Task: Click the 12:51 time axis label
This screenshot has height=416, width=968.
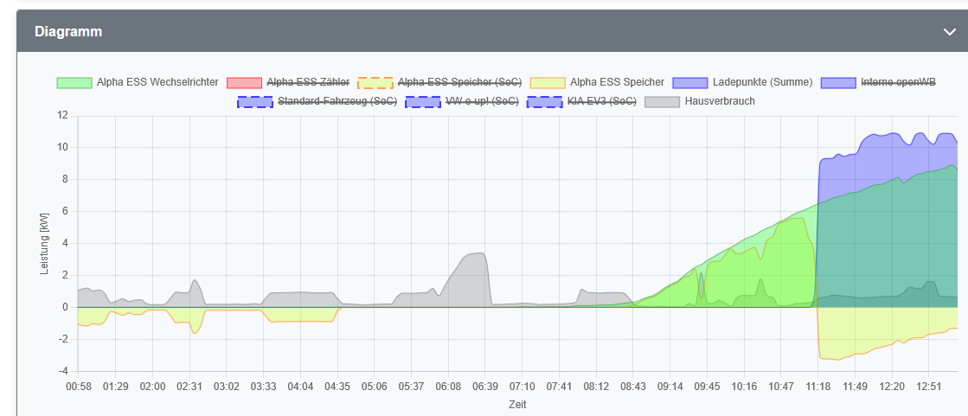Action: (x=928, y=387)
